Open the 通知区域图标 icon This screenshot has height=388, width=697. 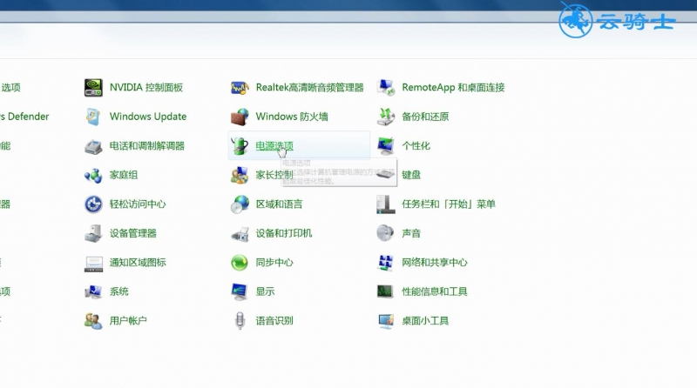click(x=93, y=263)
